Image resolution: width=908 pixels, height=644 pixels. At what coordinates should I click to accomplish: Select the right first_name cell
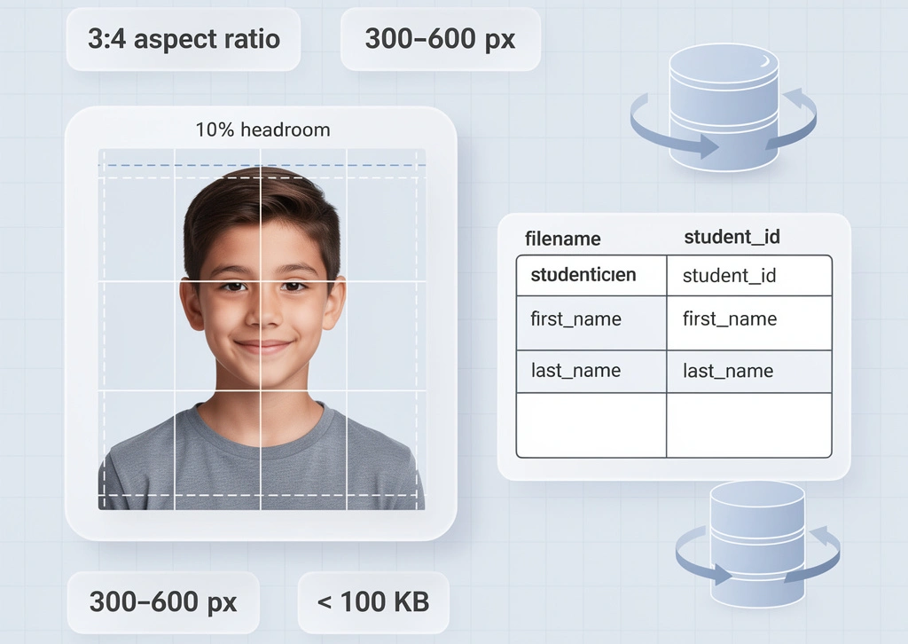click(x=749, y=323)
